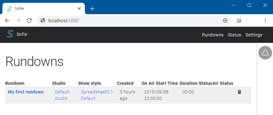Open the browser side panel icon
This screenshot has width=273, height=115.
[x=239, y=21]
